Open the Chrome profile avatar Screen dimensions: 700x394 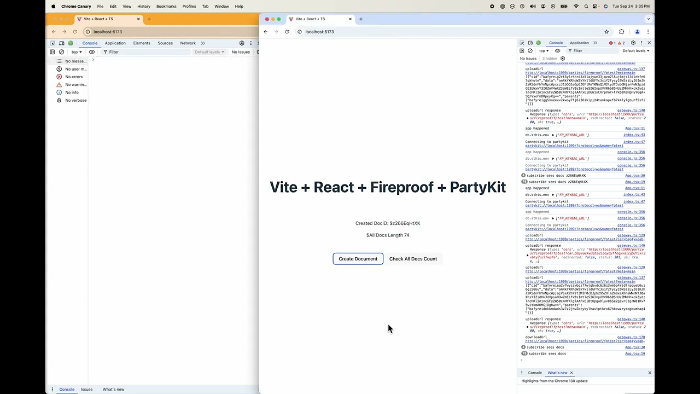[x=637, y=32]
